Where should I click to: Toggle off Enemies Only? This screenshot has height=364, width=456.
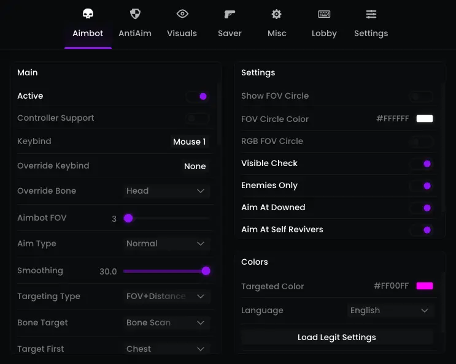422,186
